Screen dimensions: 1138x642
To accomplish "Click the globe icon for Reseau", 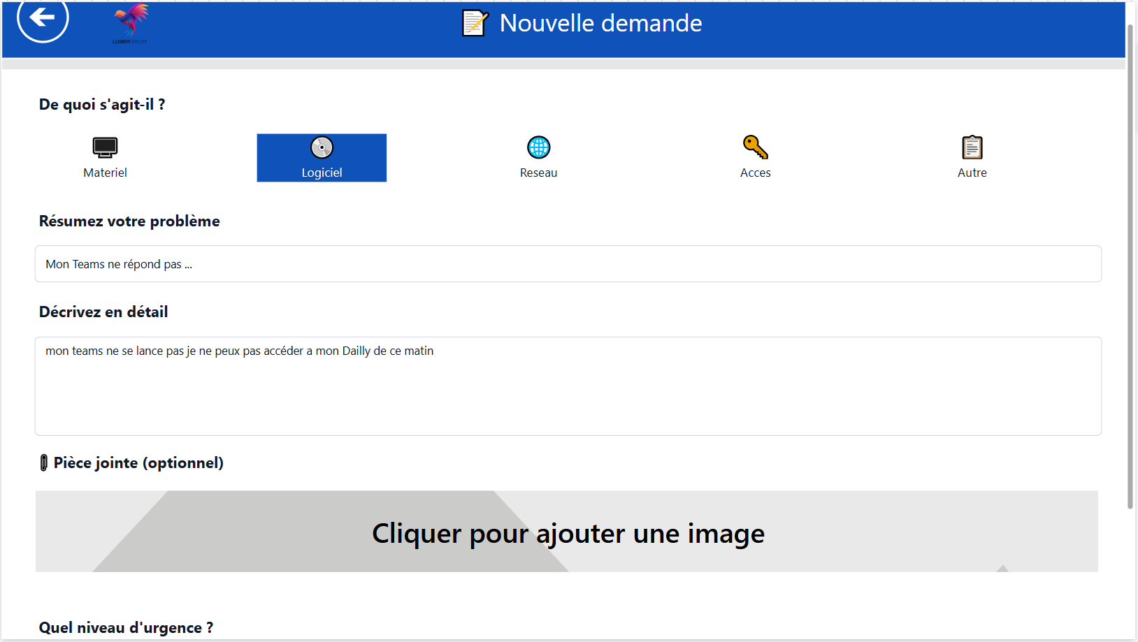I will point(538,147).
